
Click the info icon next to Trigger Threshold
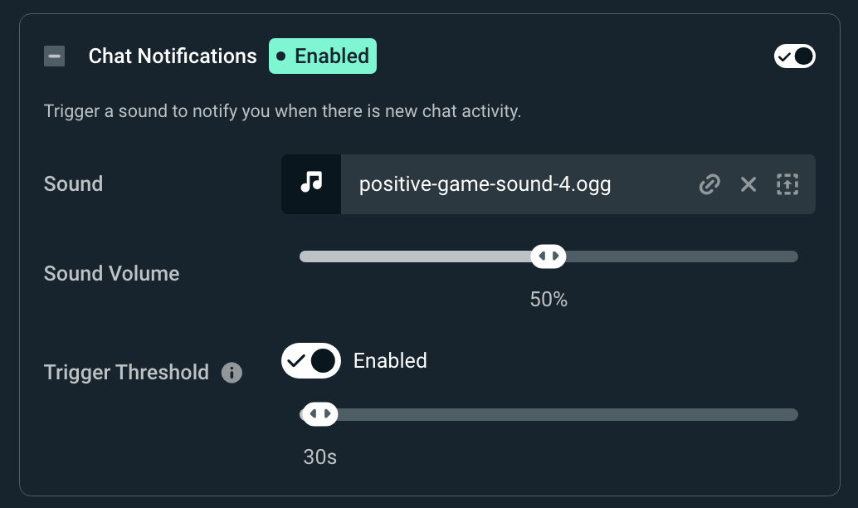click(232, 373)
